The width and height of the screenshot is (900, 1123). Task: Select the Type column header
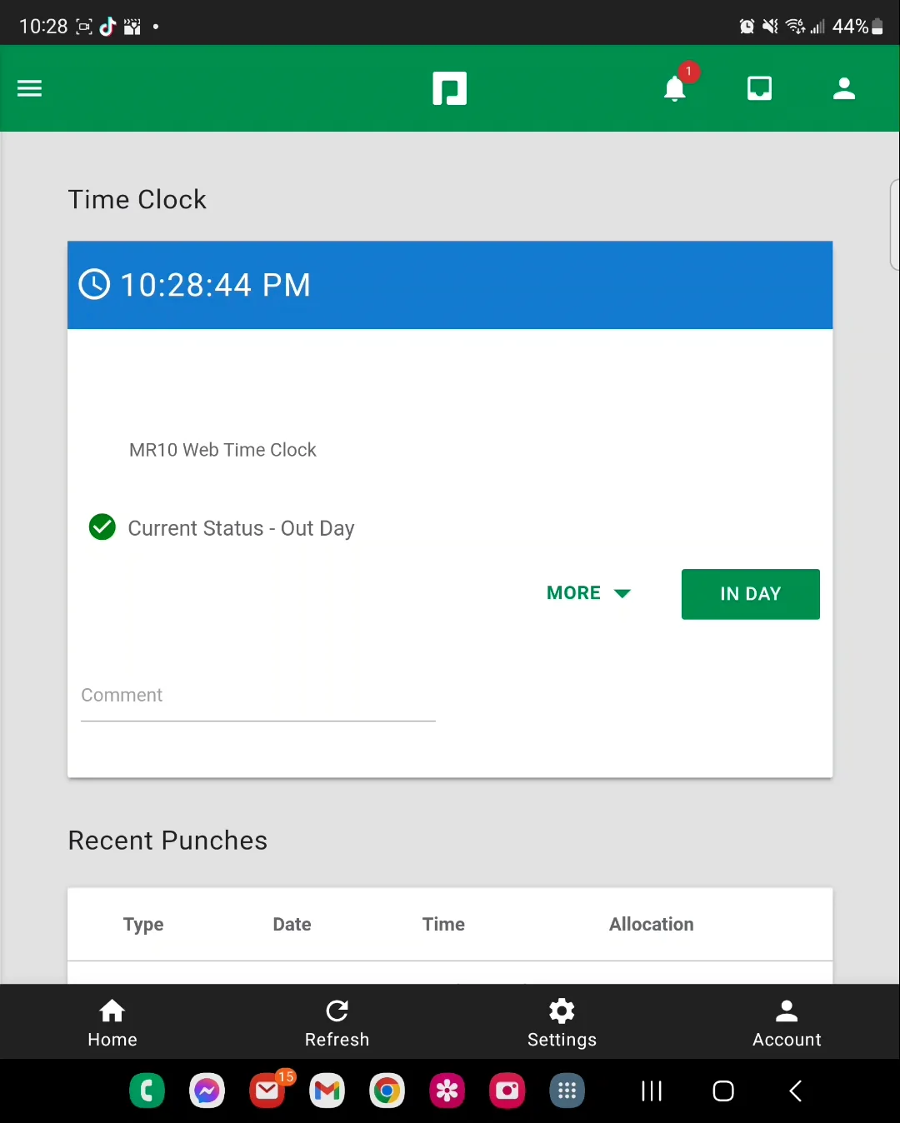click(x=143, y=924)
